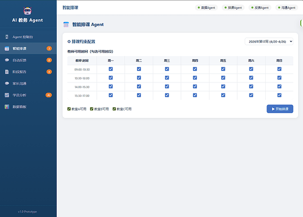This screenshot has height=217, width=303.
Task: Uncheck 周三 09:00-10:30 slot checkbox
Action: click(x=167, y=69)
